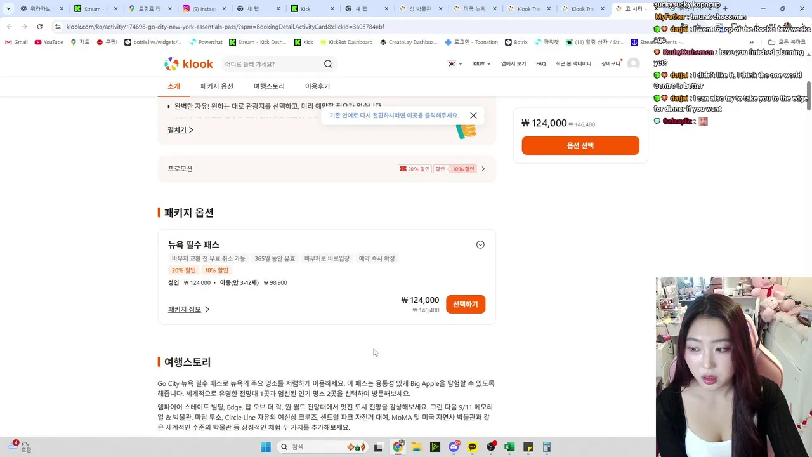The width and height of the screenshot is (812, 457).
Task: Open the 지도 maps bookmark
Action: coord(80,42)
